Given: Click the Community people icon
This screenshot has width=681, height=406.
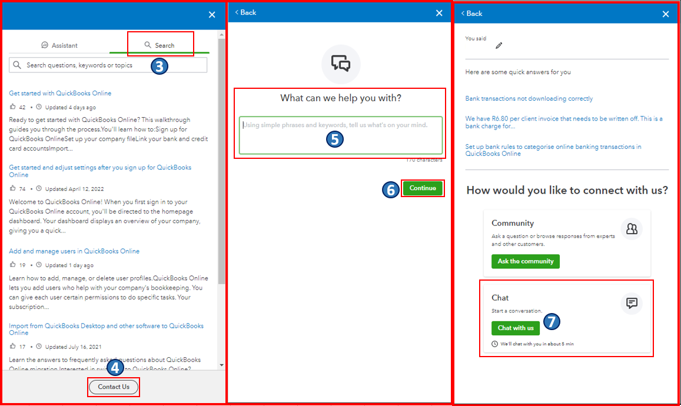Looking at the screenshot, I should tap(632, 229).
